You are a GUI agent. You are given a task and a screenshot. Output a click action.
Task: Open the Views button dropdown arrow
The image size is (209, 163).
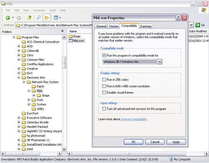(60, 18)
